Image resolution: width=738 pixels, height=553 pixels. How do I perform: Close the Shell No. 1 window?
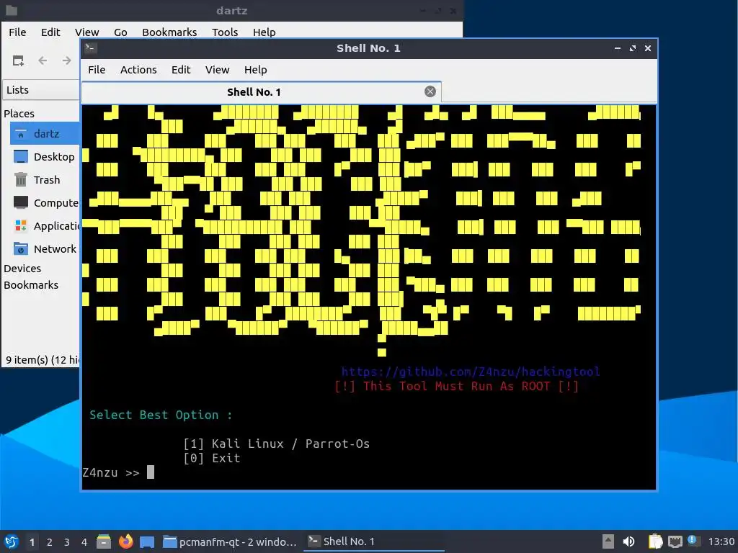648,48
